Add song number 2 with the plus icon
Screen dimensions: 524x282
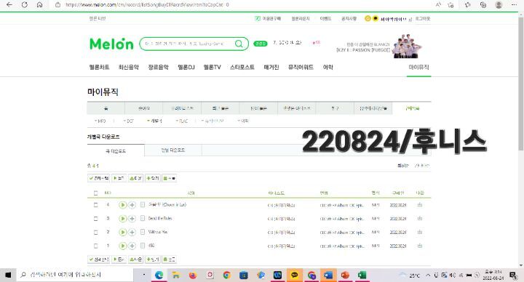pyautogui.click(x=132, y=233)
